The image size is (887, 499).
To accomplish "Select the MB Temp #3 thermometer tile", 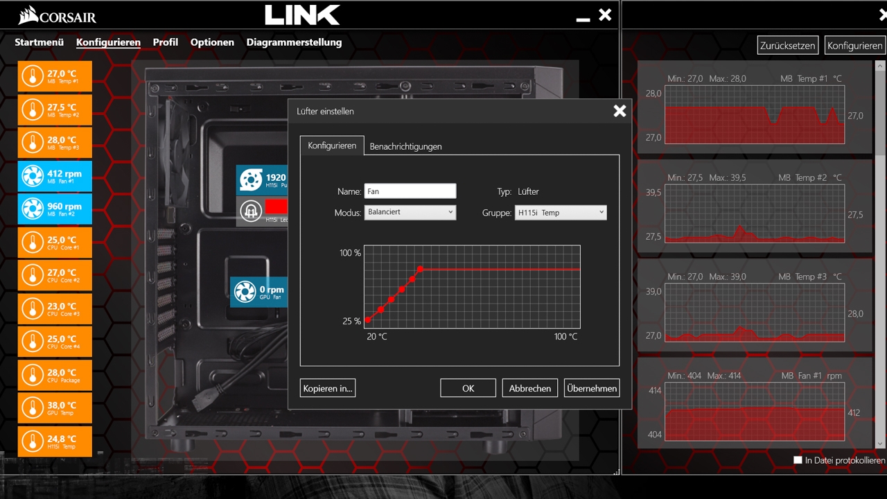I will pyautogui.click(x=55, y=143).
